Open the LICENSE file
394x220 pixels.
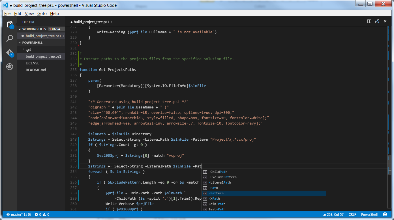32,63
